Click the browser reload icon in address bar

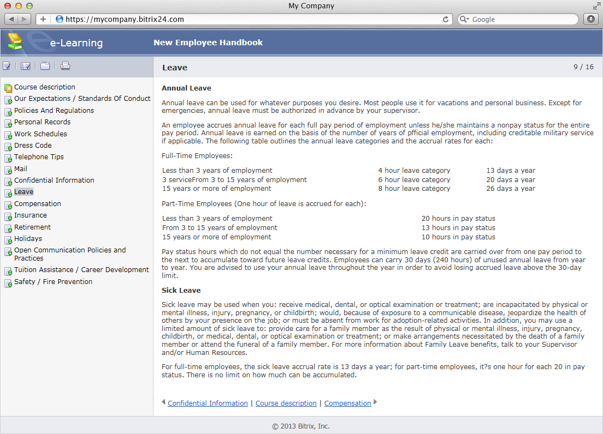(446, 19)
